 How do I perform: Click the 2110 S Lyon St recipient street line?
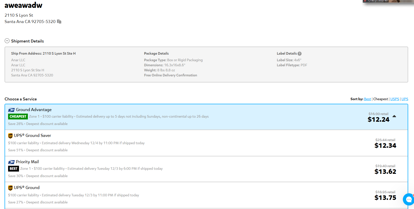click(x=19, y=15)
